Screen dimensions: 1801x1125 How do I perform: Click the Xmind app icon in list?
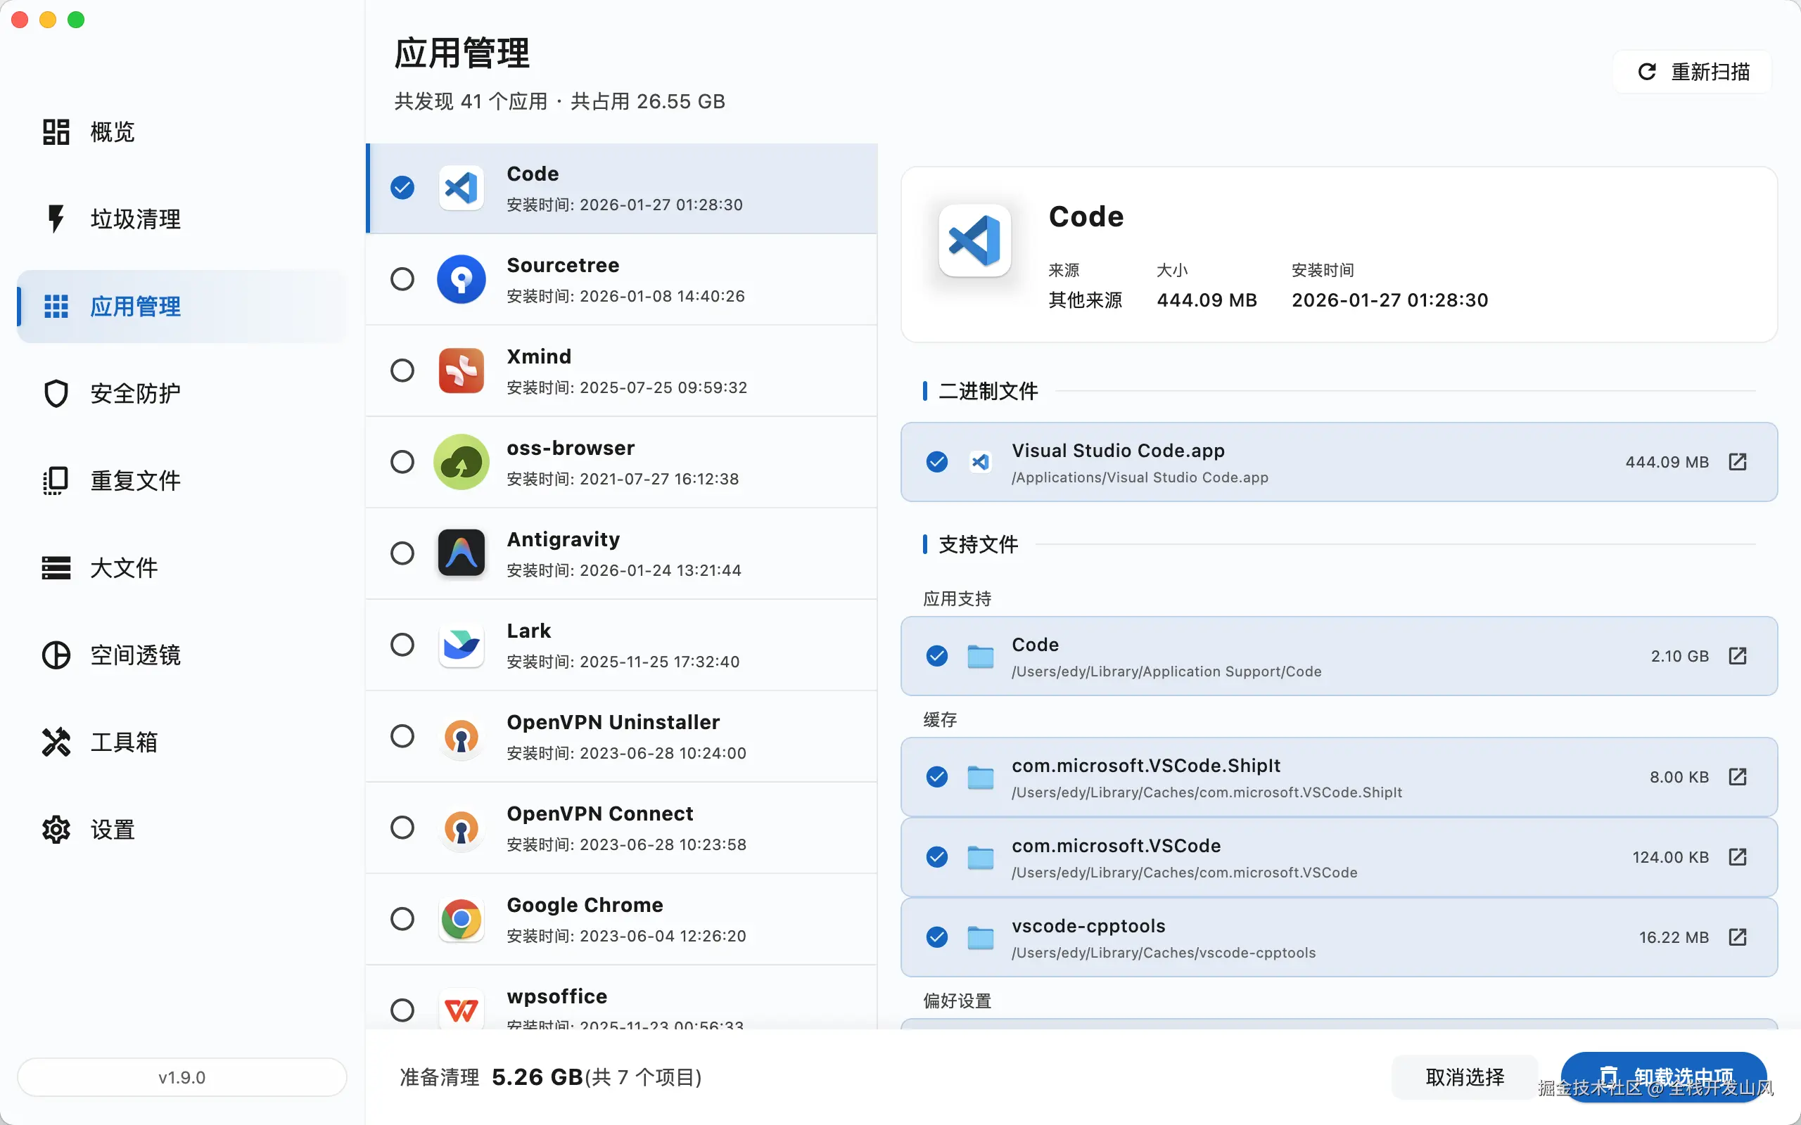click(x=461, y=371)
